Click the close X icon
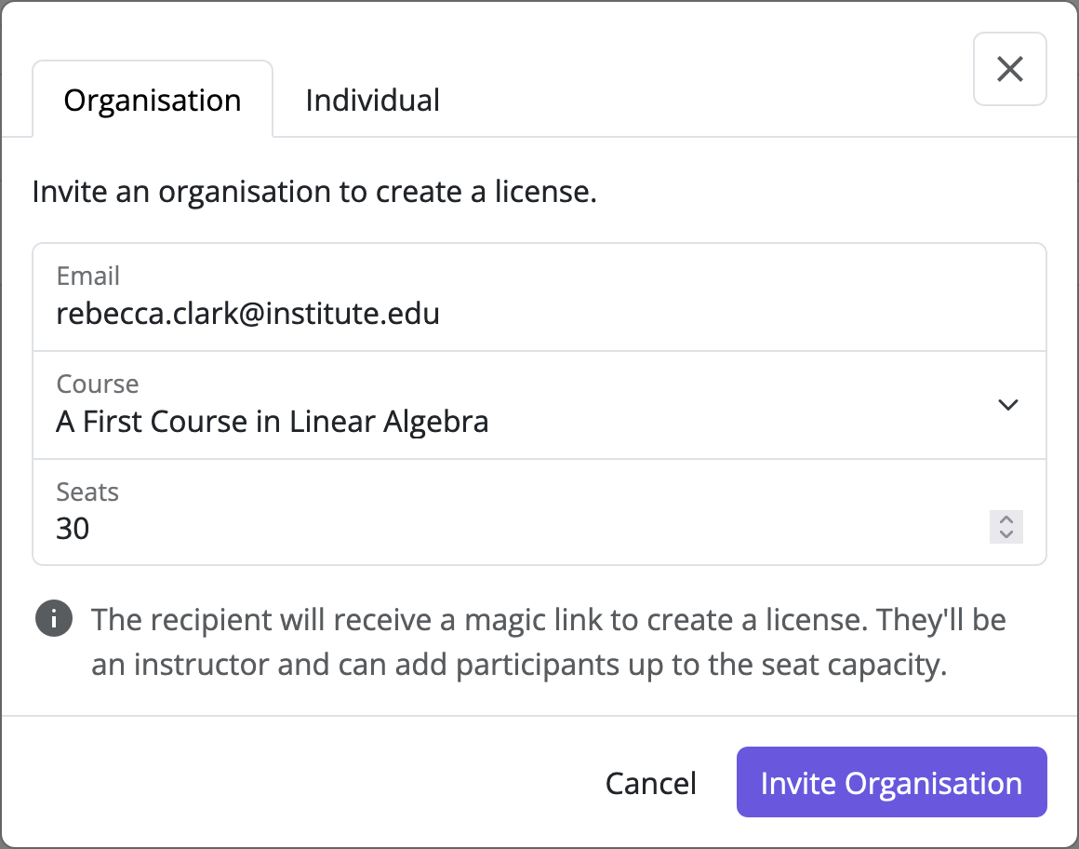The width and height of the screenshot is (1079, 849). point(1009,69)
